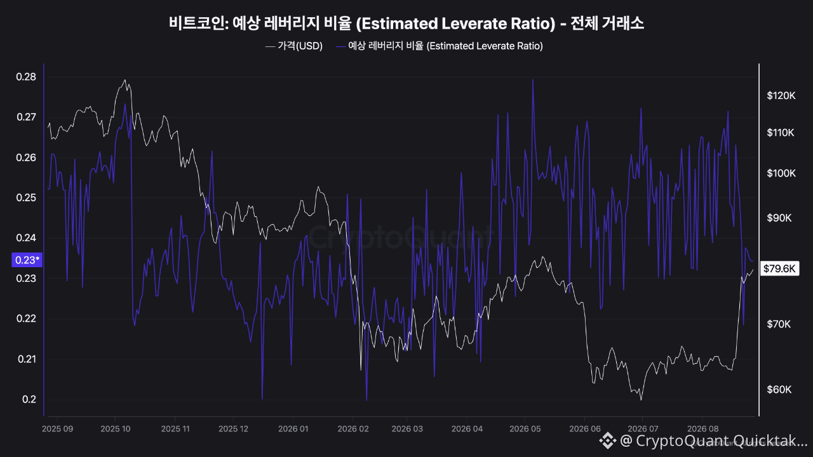This screenshot has width=813, height=457.
Task: Toggle the 예상 레버리지 비율 legend entry
Action: [439, 46]
